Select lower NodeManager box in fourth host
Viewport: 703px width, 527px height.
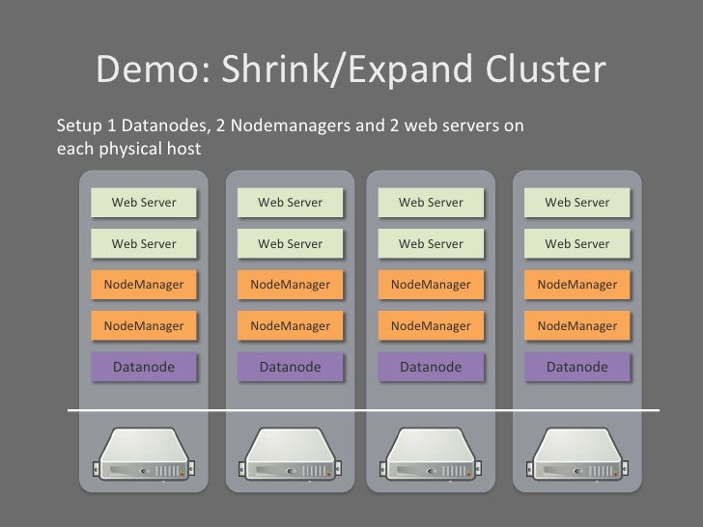577,326
